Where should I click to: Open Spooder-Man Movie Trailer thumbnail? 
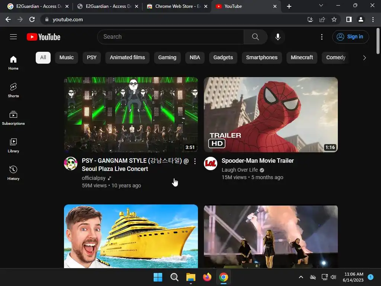pyautogui.click(x=271, y=115)
